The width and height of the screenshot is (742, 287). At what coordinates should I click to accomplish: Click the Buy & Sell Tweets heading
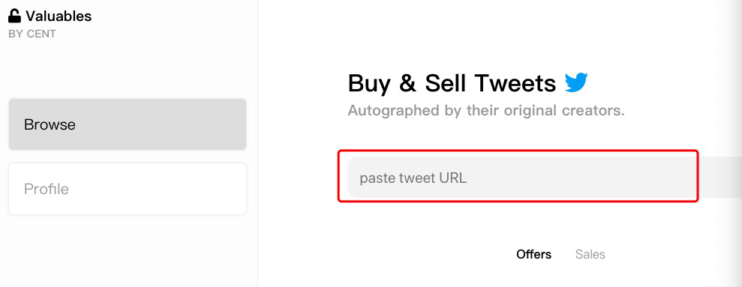(x=452, y=83)
